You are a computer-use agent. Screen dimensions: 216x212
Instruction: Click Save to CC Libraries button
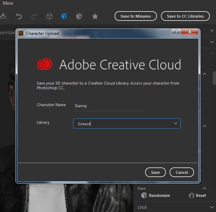click(185, 16)
